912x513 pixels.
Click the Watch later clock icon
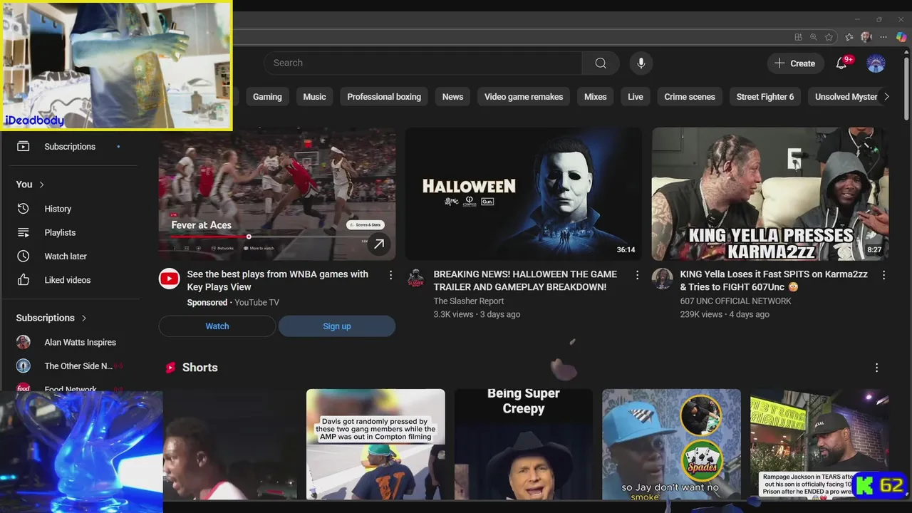pyautogui.click(x=24, y=256)
